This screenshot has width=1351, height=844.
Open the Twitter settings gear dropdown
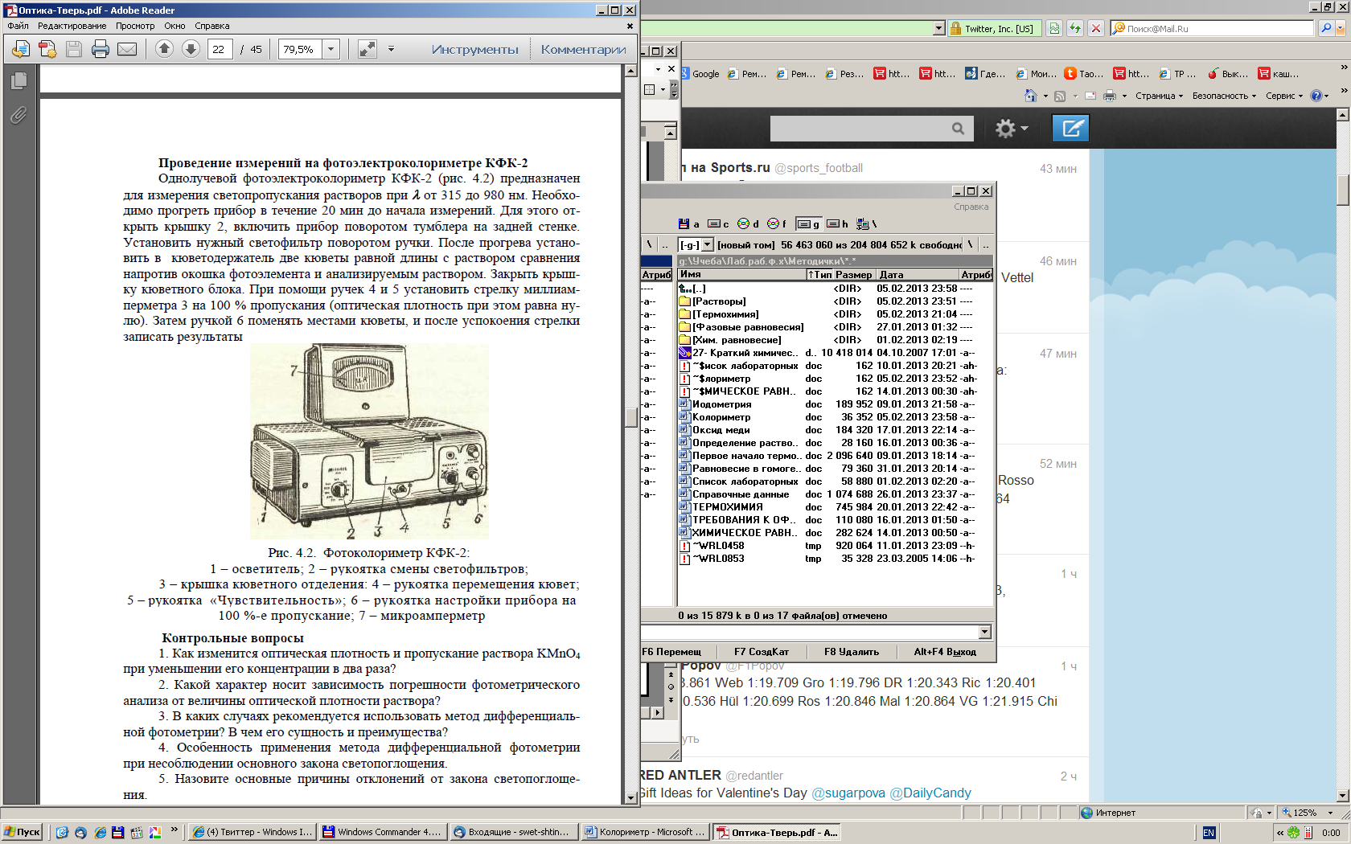click(1012, 129)
